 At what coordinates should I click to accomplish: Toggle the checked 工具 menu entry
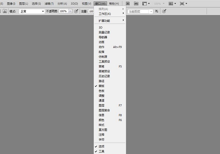click(x=101, y=151)
